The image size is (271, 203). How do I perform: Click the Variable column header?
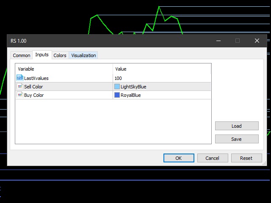(64, 69)
